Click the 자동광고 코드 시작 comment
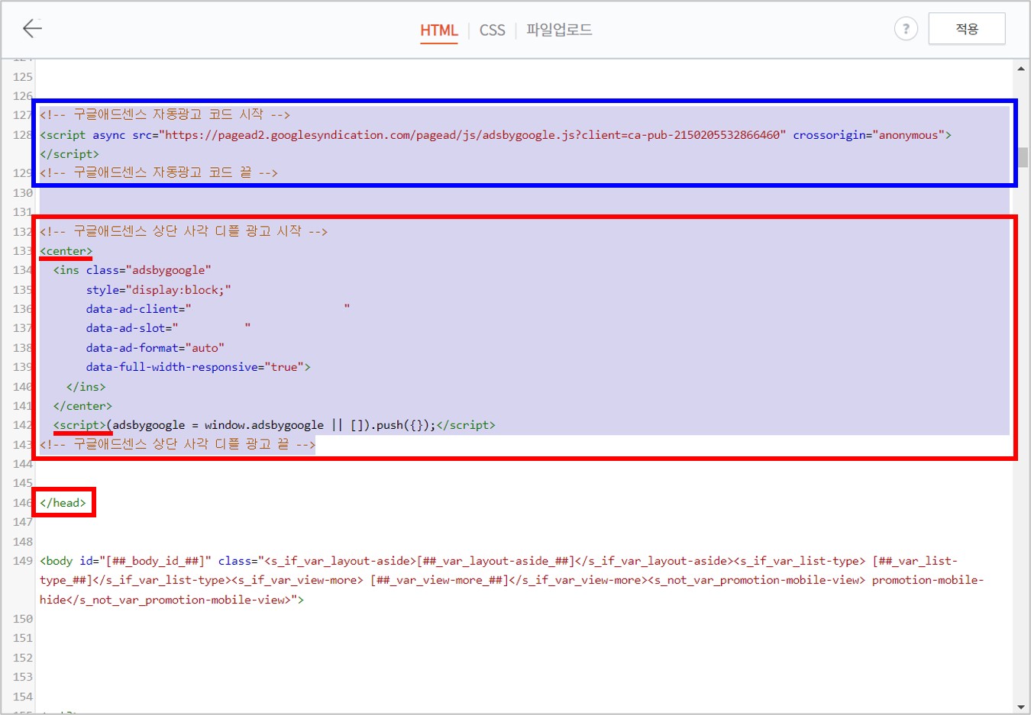 (x=165, y=114)
